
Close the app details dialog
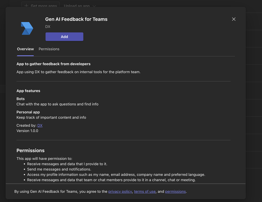234,19
